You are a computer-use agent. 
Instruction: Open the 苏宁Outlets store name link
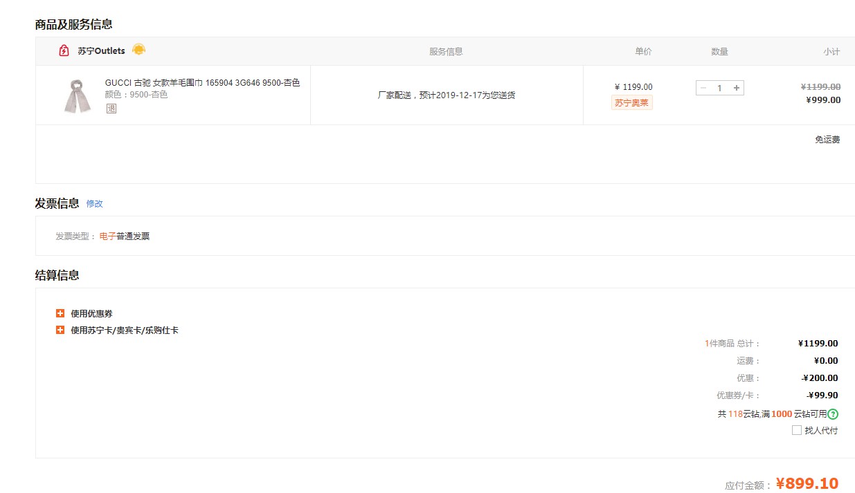(101, 51)
